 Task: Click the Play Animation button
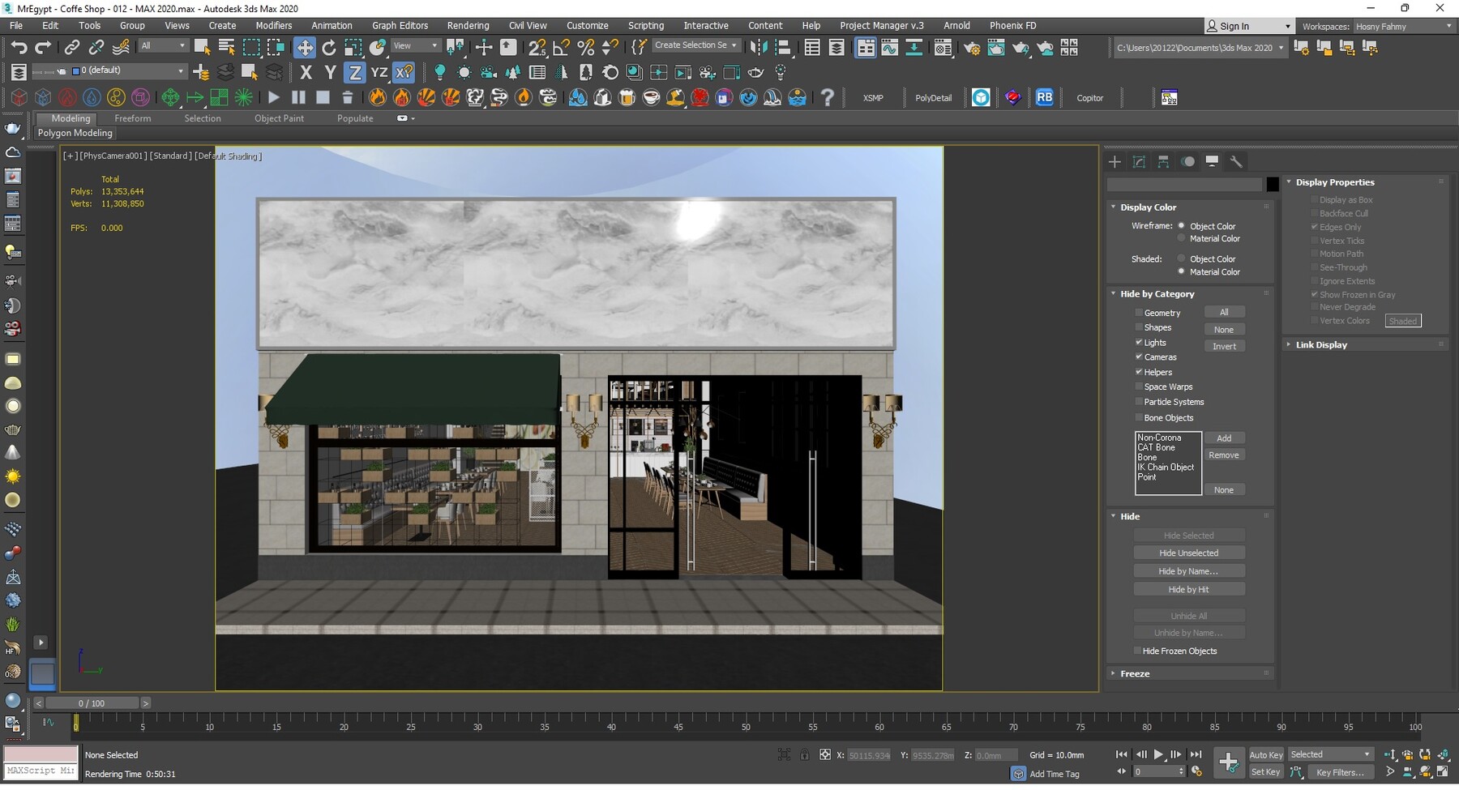pyautogui.click(x=1158, y=754)
